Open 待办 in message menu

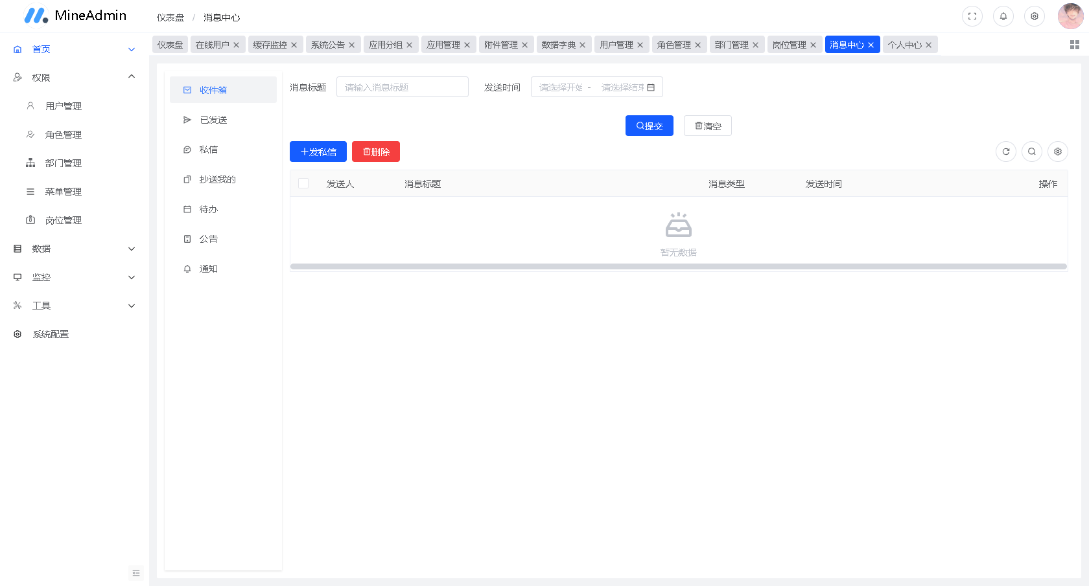pyautogui.click(x=223, y=209)
